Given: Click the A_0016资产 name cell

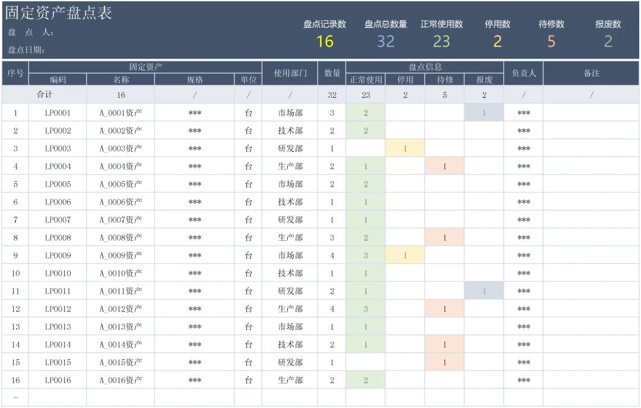Looking at the screenshot, I should click(120, 380).
